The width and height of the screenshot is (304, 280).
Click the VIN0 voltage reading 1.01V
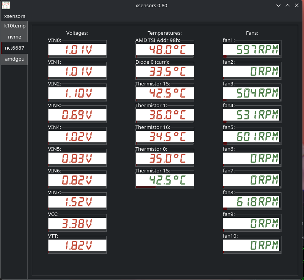77,50
